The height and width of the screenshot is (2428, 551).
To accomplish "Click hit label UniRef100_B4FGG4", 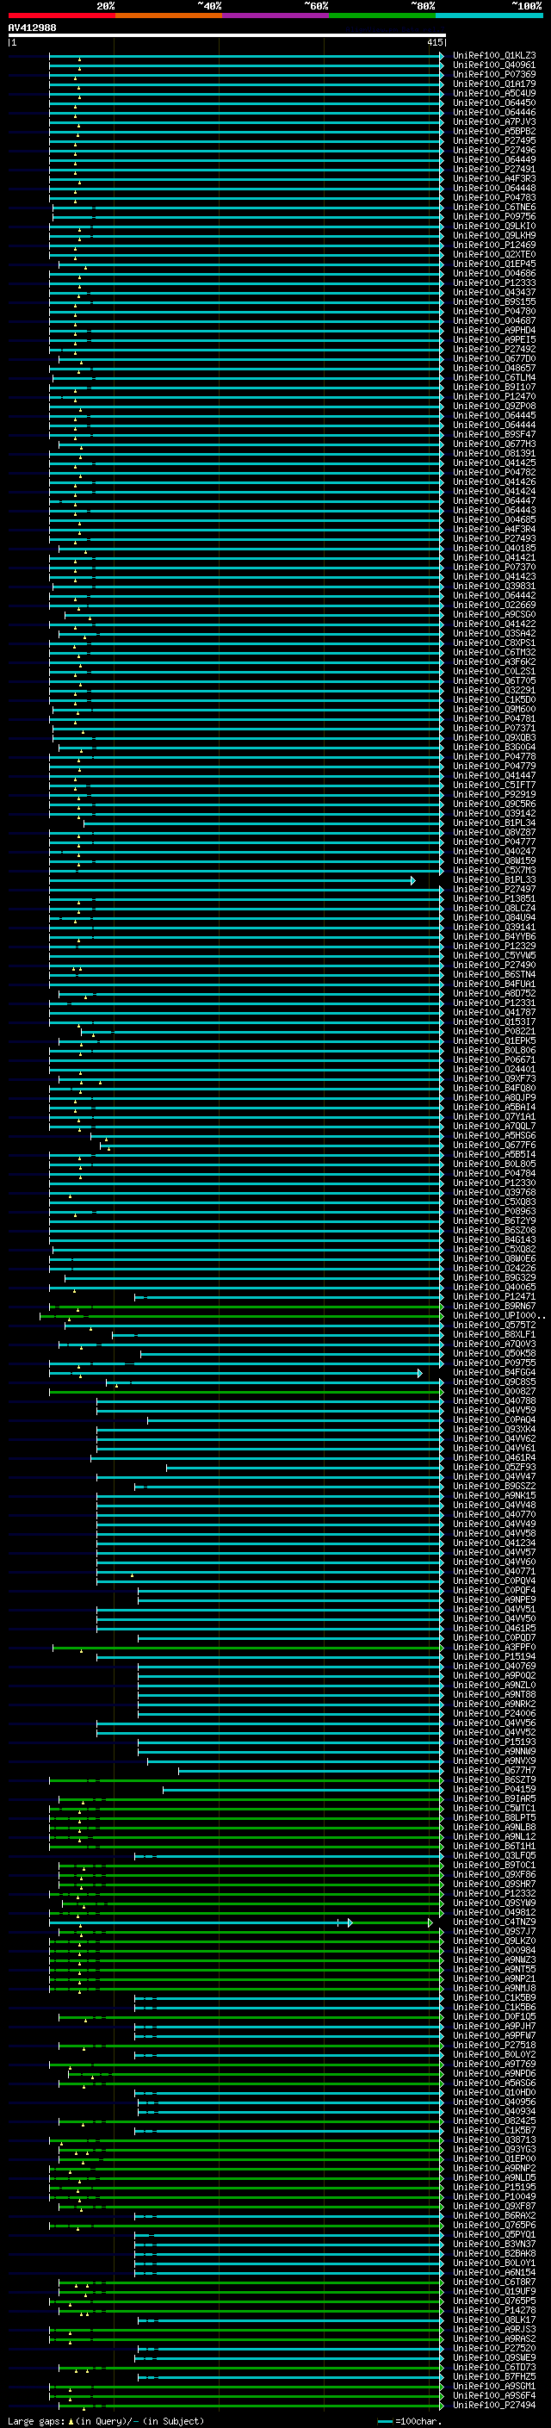I will point(494,1372).
